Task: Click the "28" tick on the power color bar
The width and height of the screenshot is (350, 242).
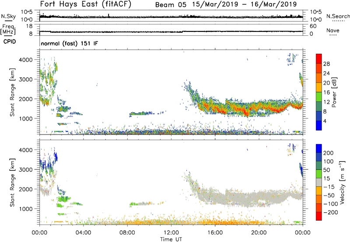Action: point(326,64)
